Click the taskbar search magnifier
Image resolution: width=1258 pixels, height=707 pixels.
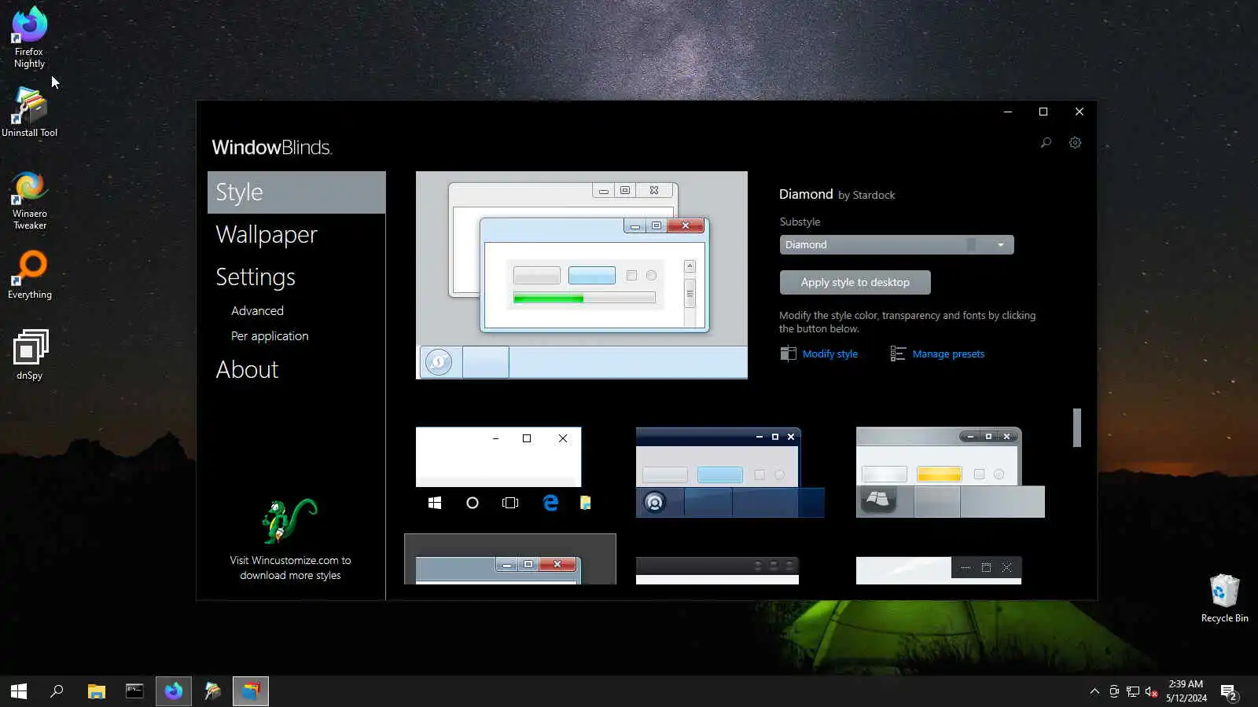[x=57, y=691]
